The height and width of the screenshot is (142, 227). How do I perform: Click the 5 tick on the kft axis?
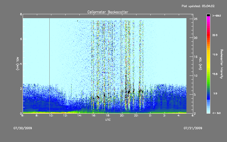pos(195,95)
